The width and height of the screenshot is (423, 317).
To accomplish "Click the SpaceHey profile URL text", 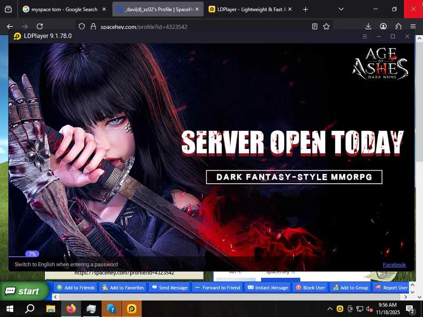I will [124, 273].
